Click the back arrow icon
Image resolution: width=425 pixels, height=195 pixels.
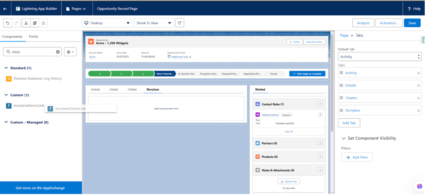5,9
